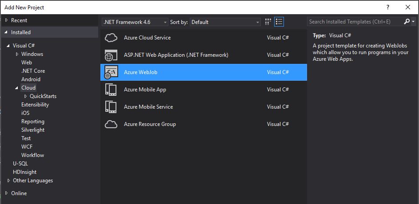Expand the Online section

[6, 193]
